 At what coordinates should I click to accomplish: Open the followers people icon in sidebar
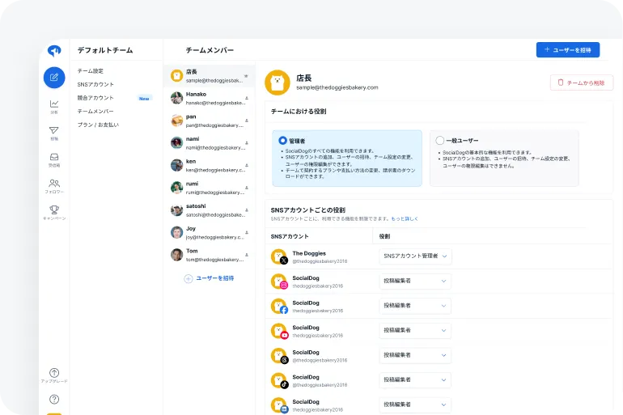54,183
